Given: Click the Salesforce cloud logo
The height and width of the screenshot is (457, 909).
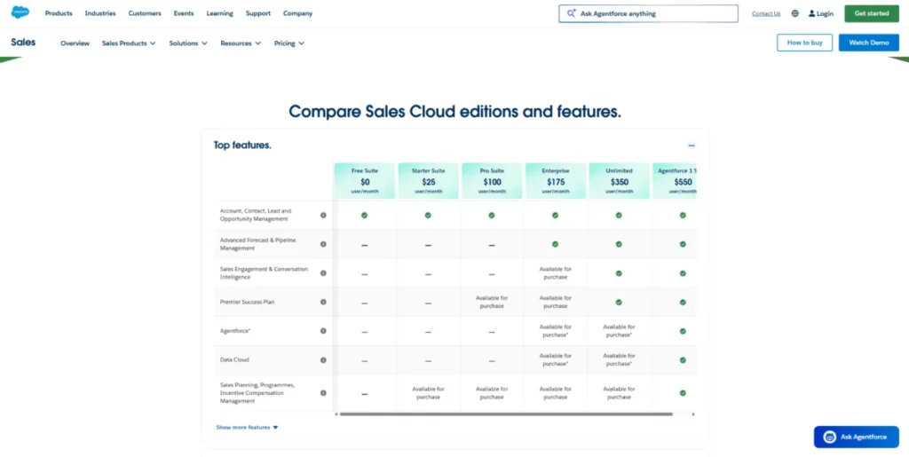Looking at the screenshot, I should click(20, 12).
